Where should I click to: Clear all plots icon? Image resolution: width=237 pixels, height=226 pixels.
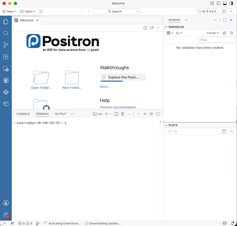231,131
